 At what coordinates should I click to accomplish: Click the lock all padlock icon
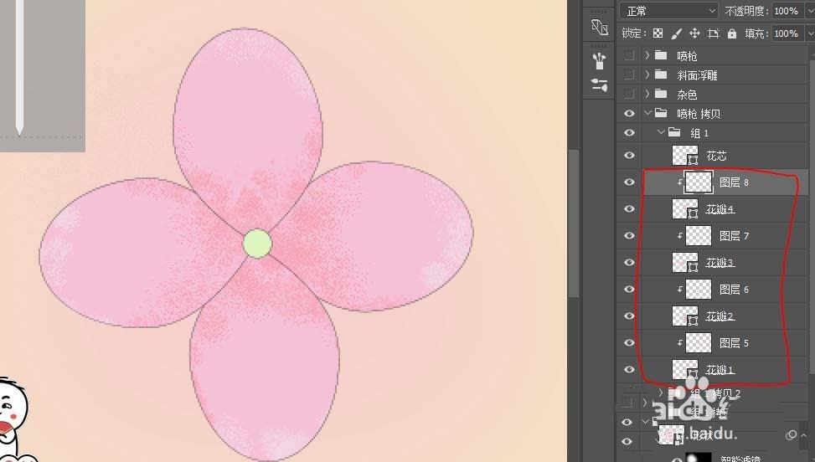(731, 33)
